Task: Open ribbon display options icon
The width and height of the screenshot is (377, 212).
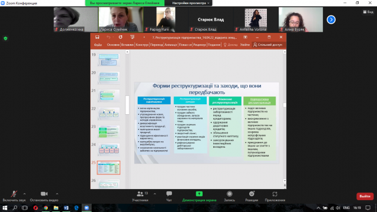Action: click(245, 37)
